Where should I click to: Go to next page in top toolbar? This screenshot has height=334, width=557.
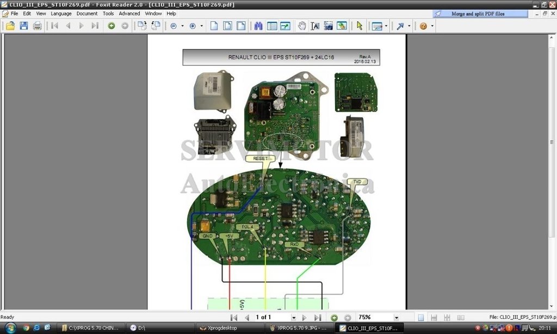[82, 26]
